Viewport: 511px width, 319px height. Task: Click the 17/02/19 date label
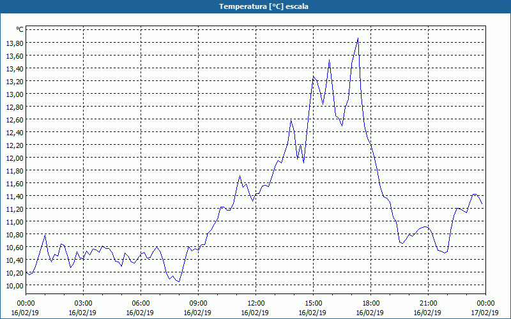pyautogui.click(x=485, y=313)
